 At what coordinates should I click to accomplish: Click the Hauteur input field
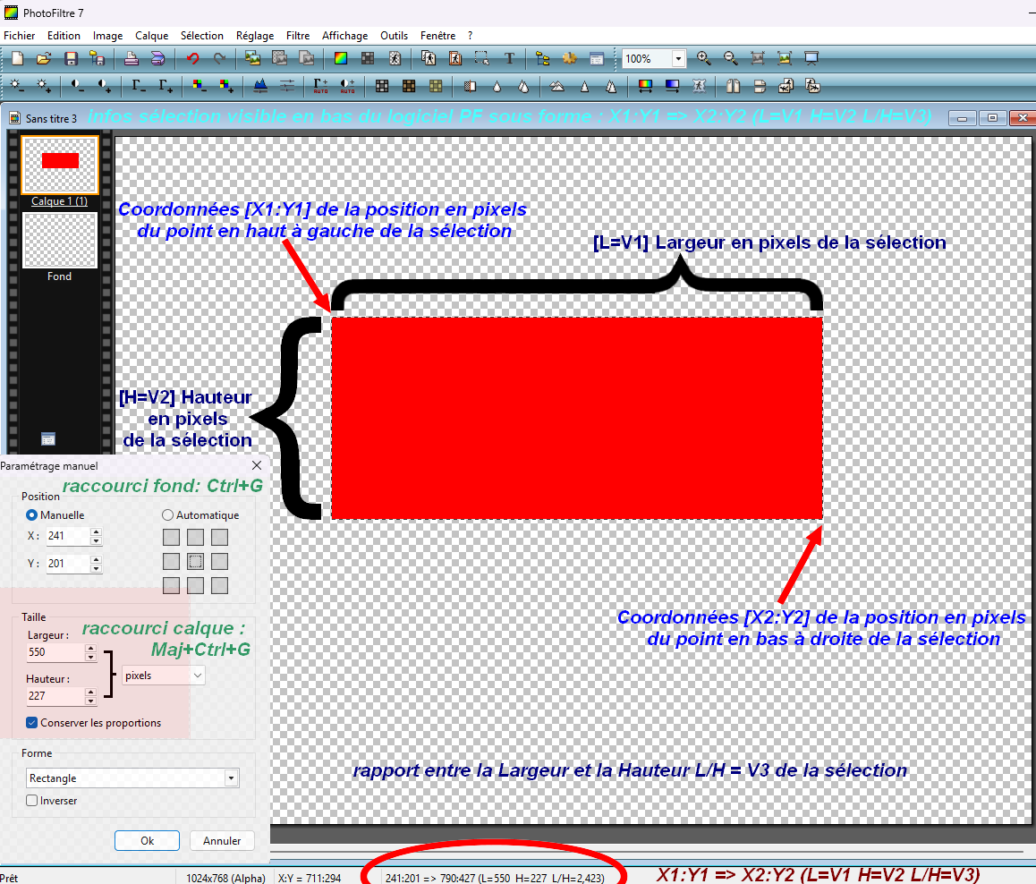pos(56,696)
